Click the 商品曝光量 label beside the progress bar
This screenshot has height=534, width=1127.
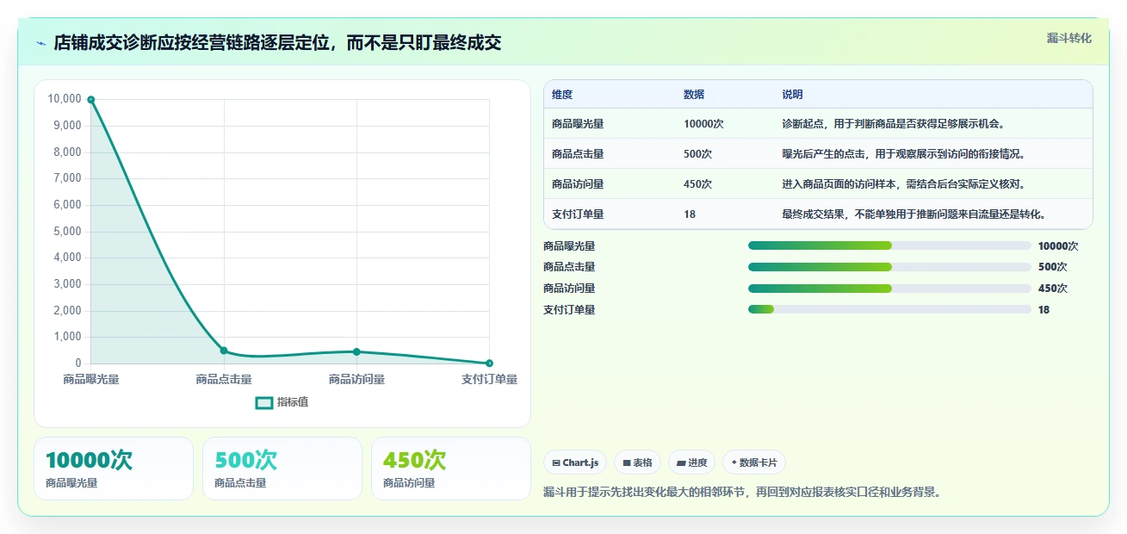569,246
